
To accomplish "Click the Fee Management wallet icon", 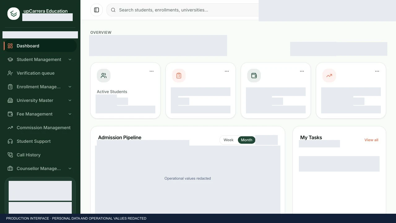I will point(10,114).
